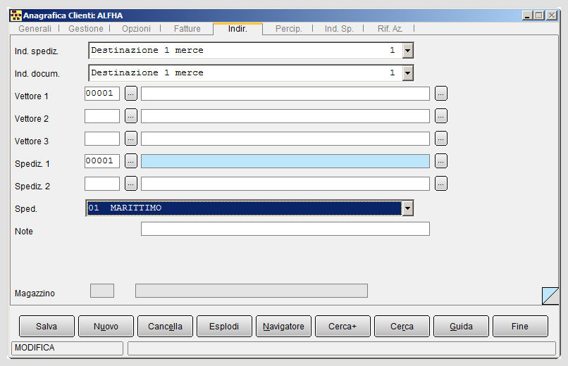Open the Opzioni tab

136,29
